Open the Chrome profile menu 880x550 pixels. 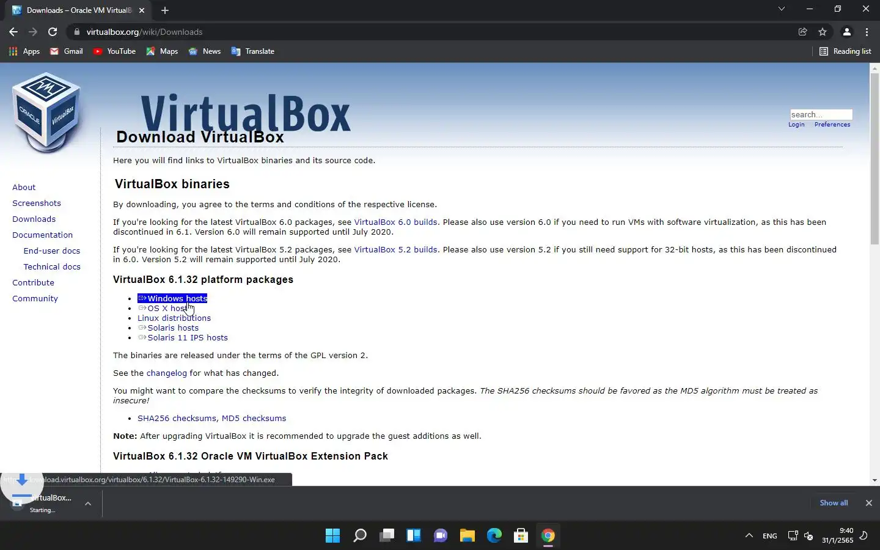click(847, 32)
